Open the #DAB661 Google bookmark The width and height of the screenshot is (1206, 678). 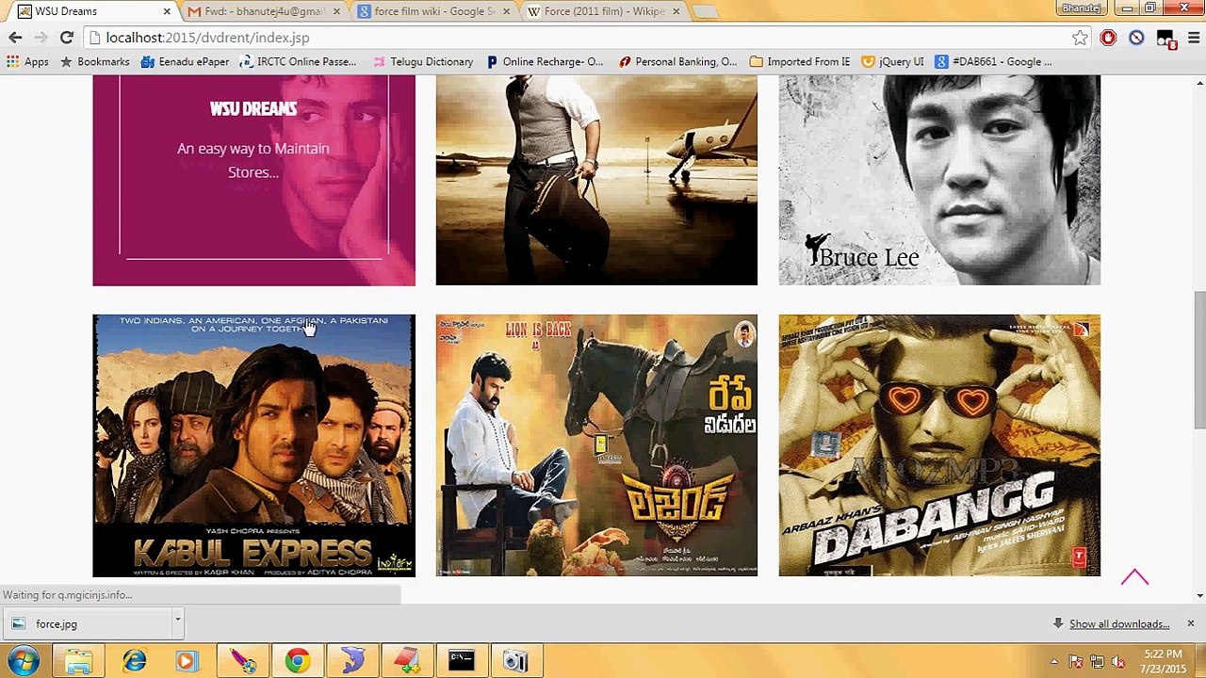coord(993,61)
